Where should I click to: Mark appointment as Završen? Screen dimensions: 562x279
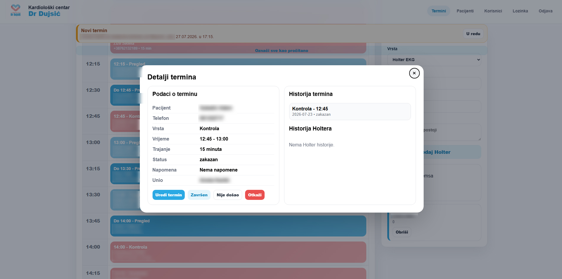199,195
